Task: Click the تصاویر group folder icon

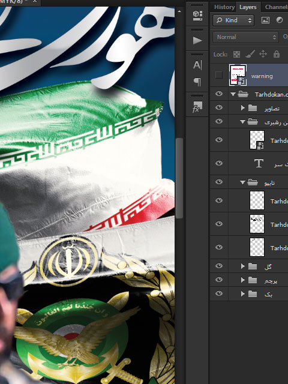Action: pos(253,108)
